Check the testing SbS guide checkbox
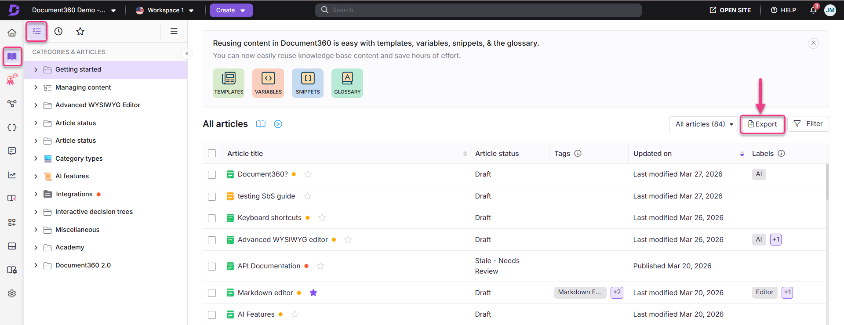Screen dimensions: 844x325 [212, 196]
